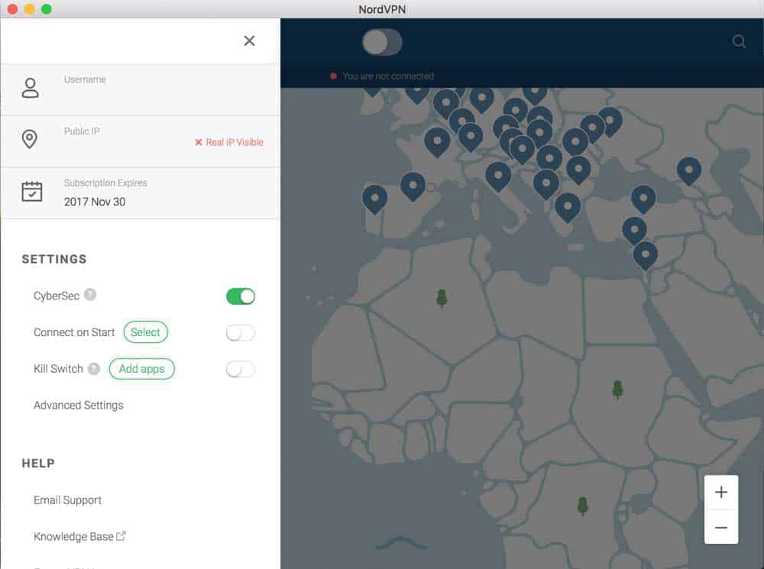The width and height of the screenshot is (764, 569).
Task: Click the SETTINGS section heading
Action: pos(54,259)
